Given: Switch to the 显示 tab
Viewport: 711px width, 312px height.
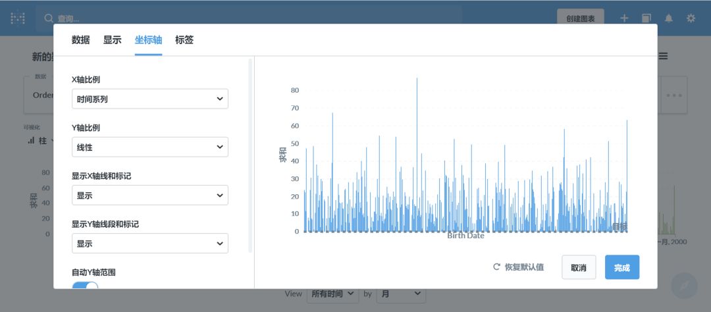Looking at the screenshot, I should pos(113,40).
